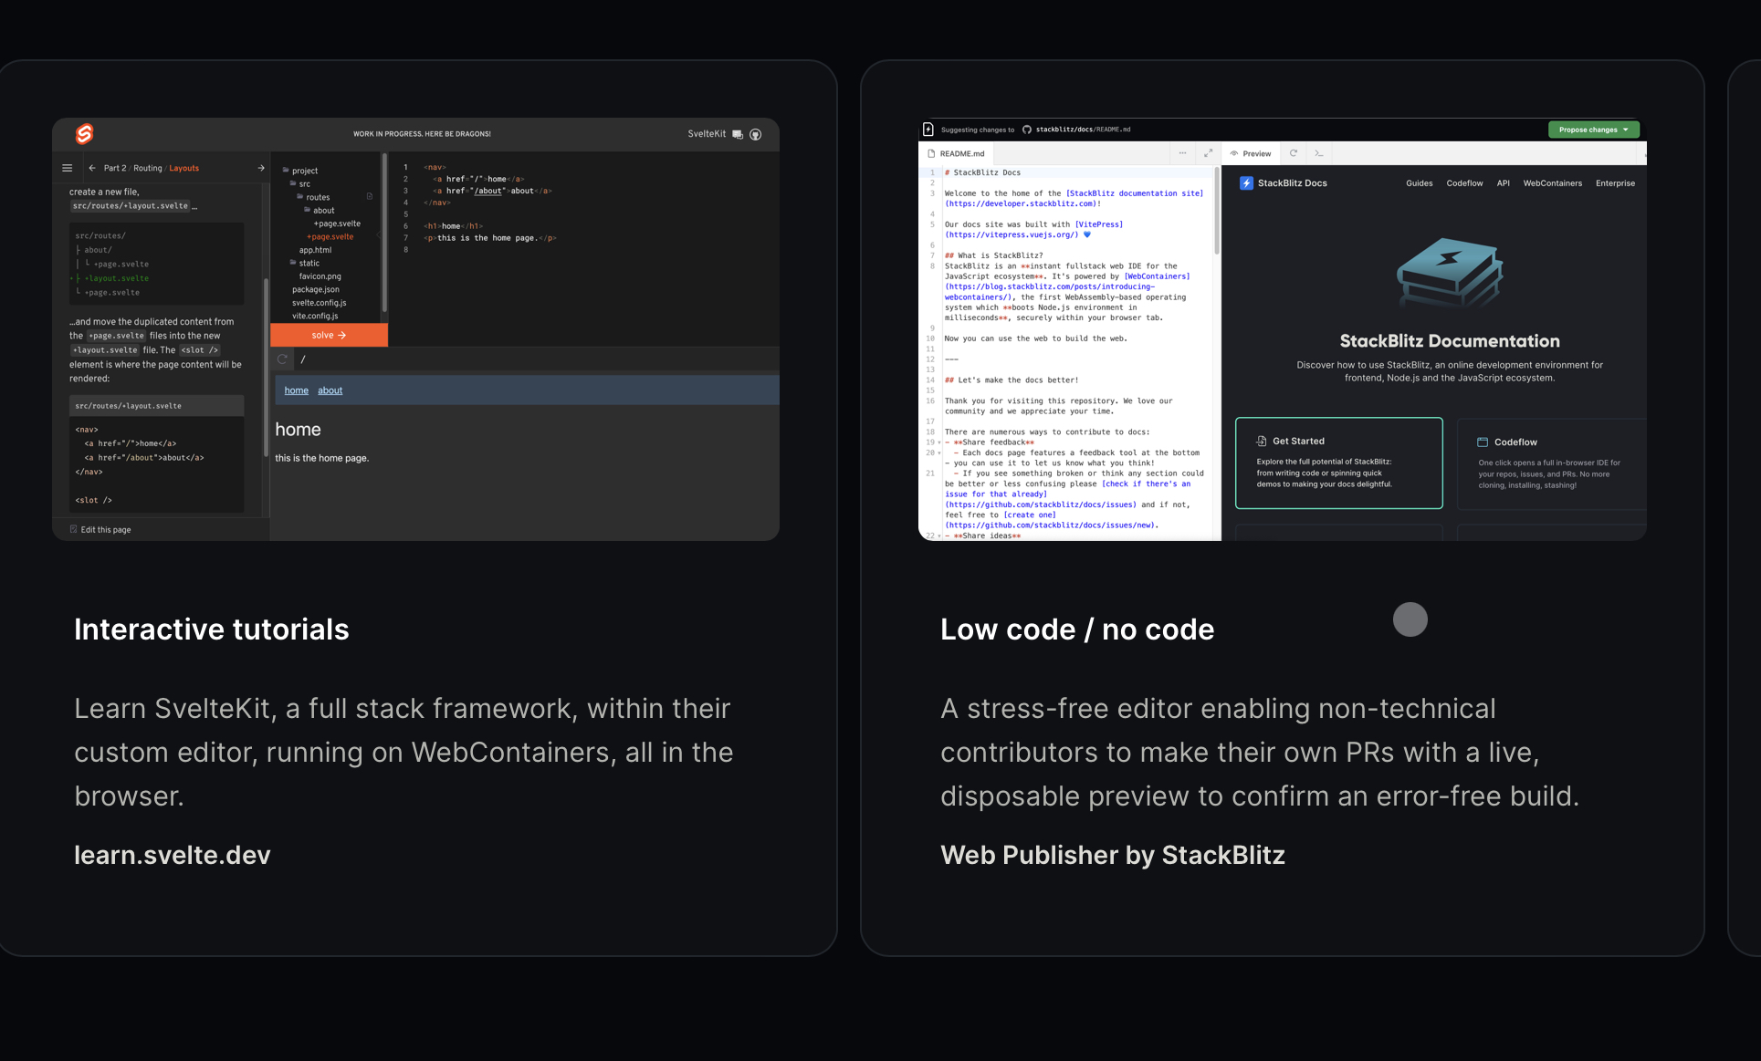Collapse the routes folder in file tree
This screenshot has width=1761, height=1061.
[x=317, y=197]
